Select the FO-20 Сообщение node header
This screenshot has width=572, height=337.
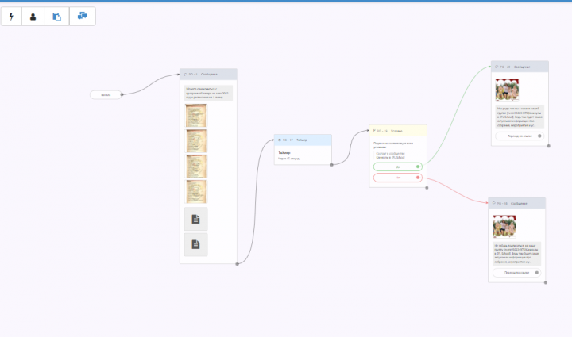click(520, 67)
